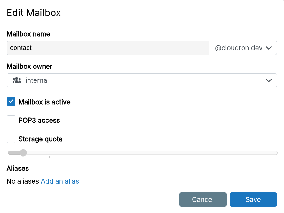Select the Mailbox name text field

[108, 48]
